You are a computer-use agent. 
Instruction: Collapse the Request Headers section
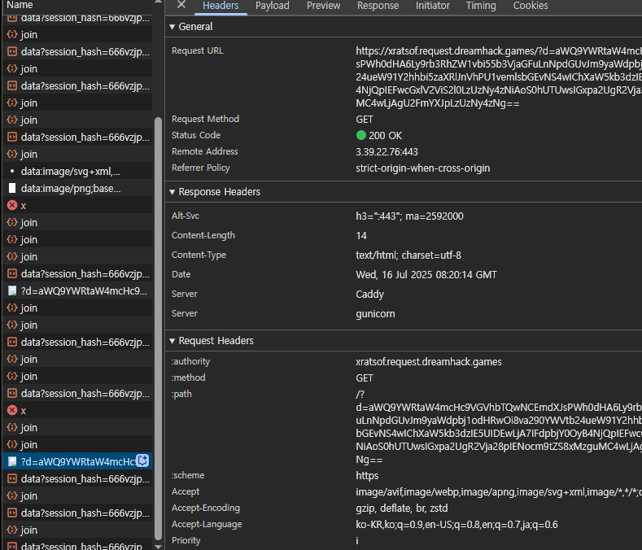coord(173,341)
